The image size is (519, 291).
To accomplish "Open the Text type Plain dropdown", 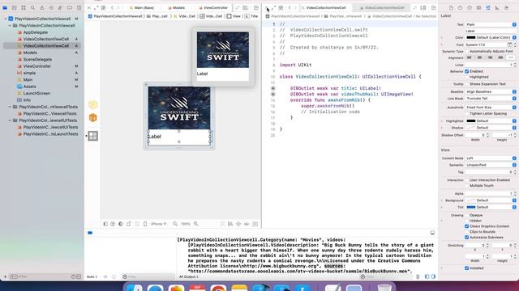I will pyautogui.click(x=491, y=24).
